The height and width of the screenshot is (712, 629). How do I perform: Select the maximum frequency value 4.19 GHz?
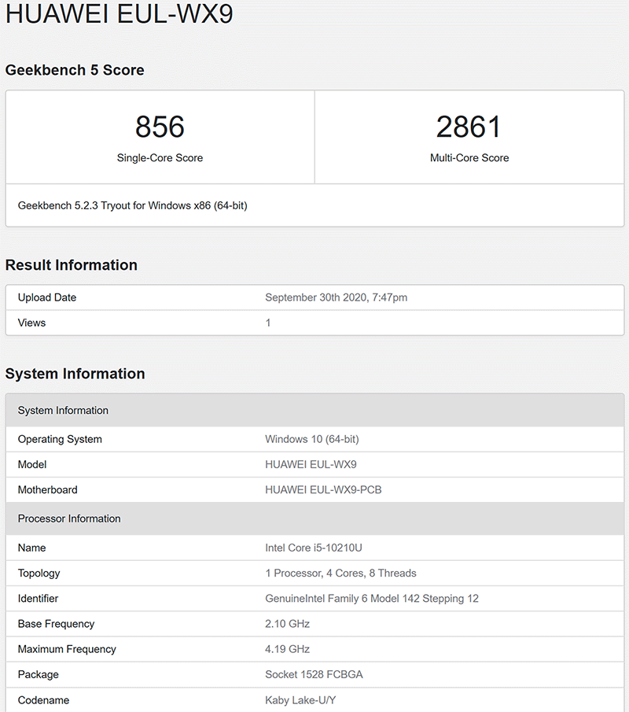point(287,649)
